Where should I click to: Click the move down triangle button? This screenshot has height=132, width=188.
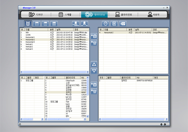[94, 71]
